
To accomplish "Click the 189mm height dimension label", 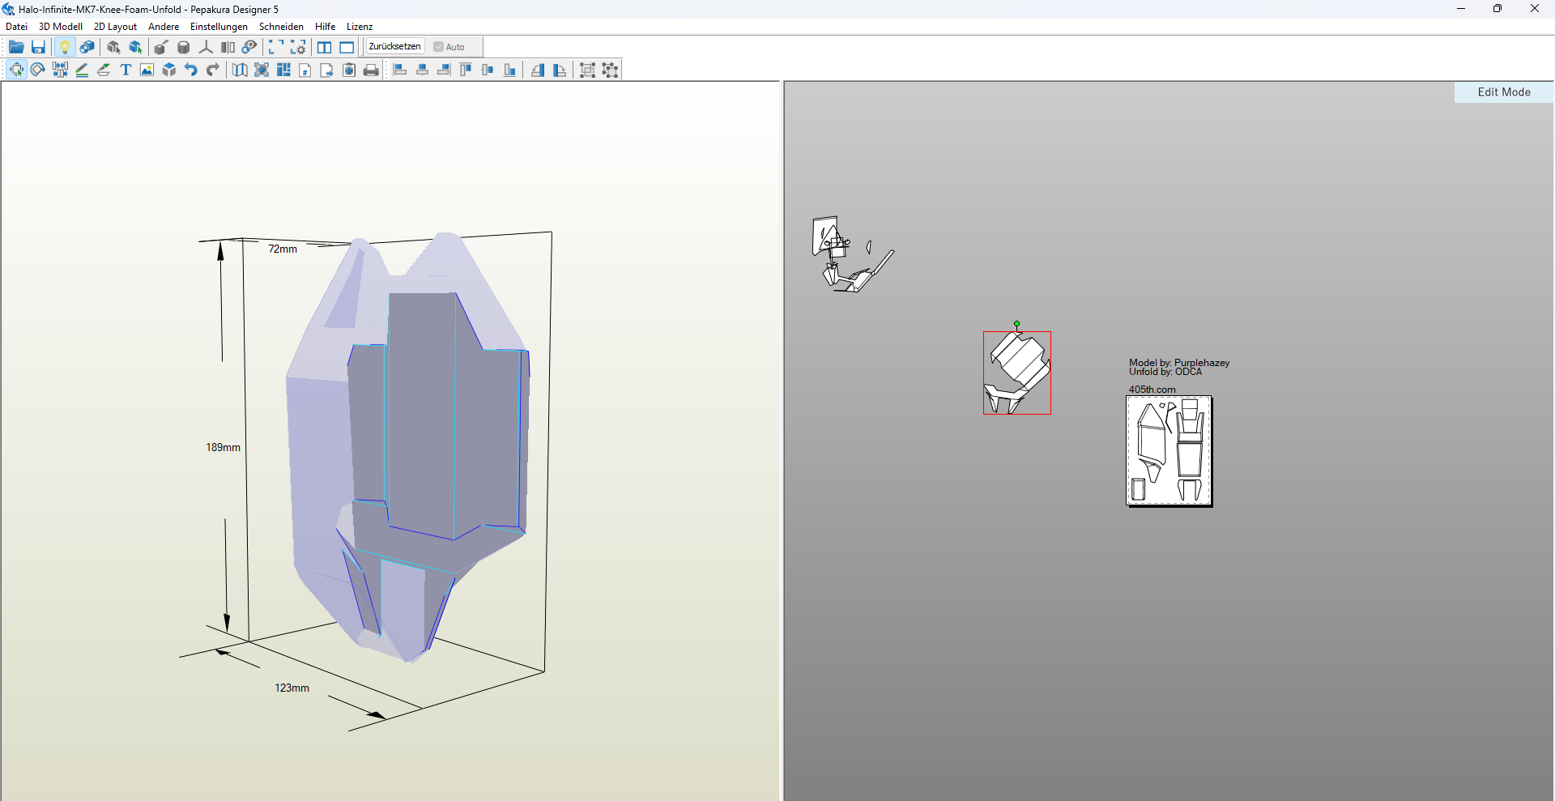I will (x=223, y=447).
